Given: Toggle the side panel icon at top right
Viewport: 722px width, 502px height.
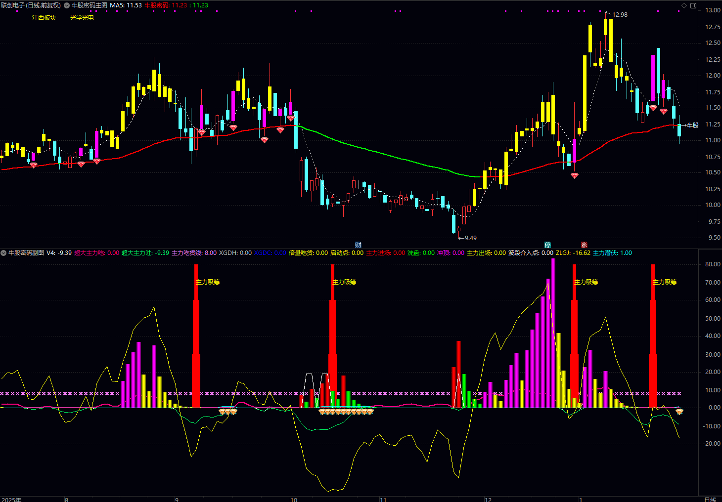Looking at the screenshot, I should tap(693, 5).
